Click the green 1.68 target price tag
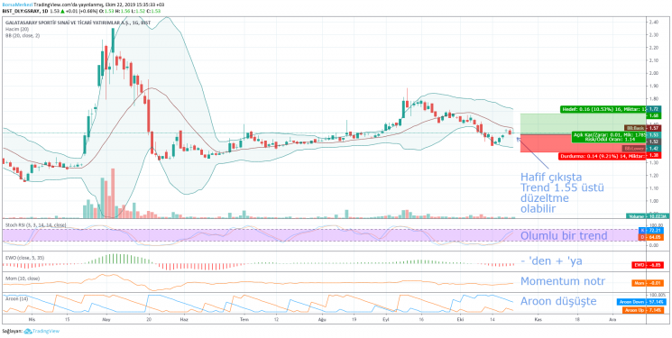Image resolution: width=672 pixels, height=338 pixels. pos(653,115)
